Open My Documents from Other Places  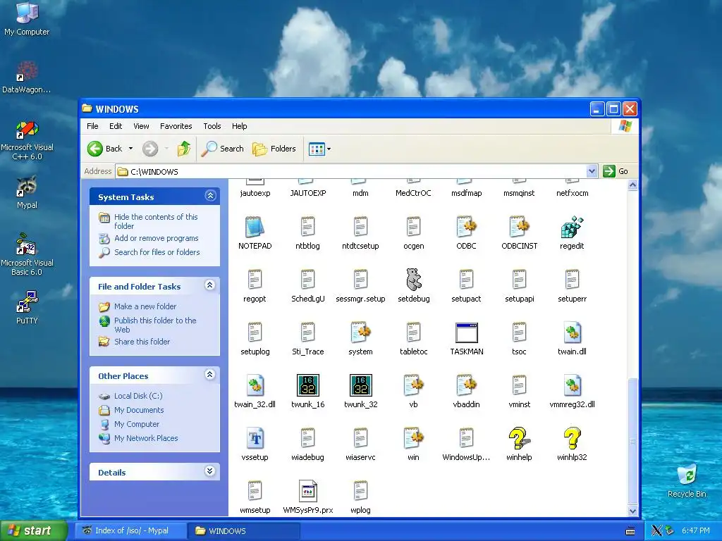click(x=139, y=411)
